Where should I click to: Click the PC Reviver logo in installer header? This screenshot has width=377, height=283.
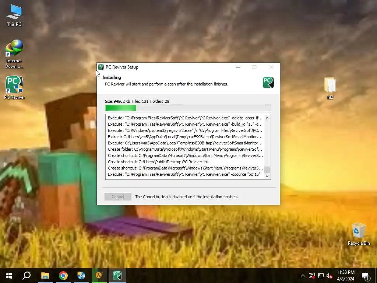click(268, 83)
